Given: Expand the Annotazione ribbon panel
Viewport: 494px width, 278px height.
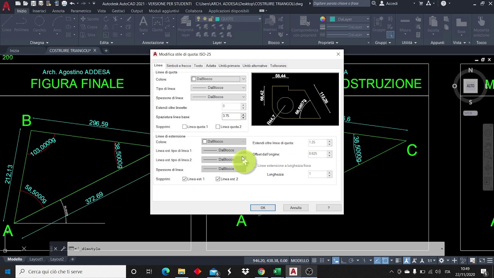Looking at the screenshot, I should tap(156, 43).
